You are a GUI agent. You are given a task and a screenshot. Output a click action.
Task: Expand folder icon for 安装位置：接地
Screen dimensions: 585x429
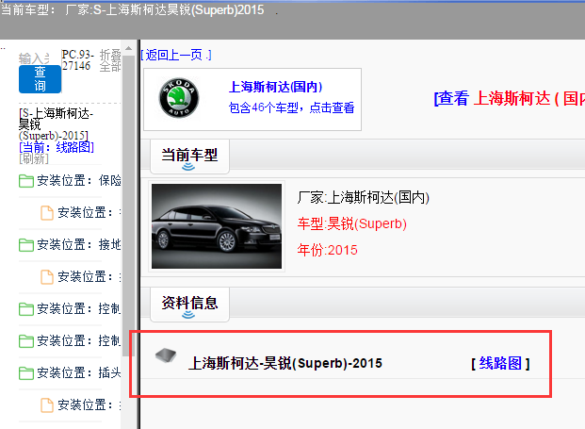coord(26,245)
